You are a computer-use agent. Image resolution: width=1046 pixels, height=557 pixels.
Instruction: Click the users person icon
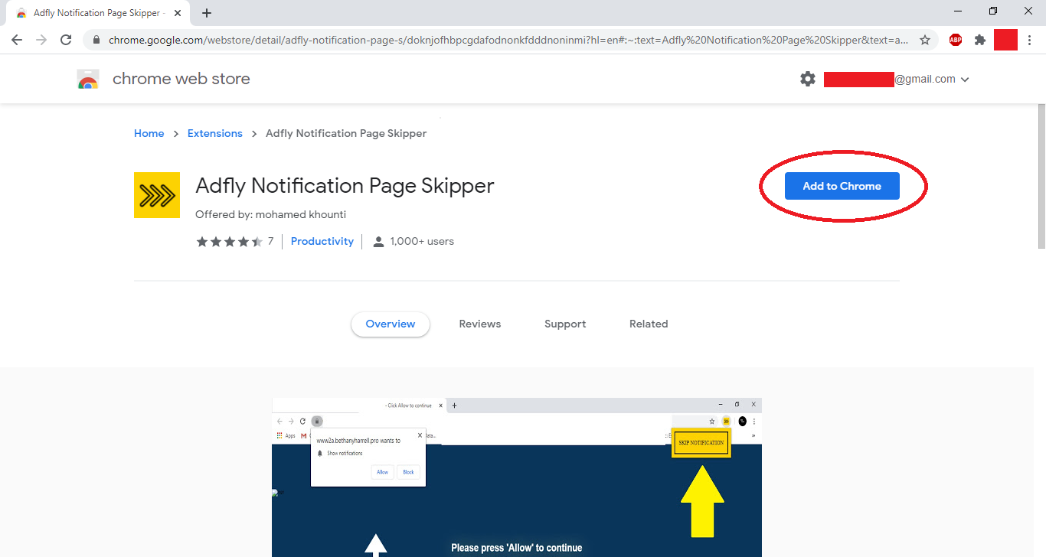coord(378,242)
